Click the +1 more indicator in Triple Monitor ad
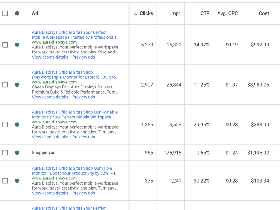 114,173
